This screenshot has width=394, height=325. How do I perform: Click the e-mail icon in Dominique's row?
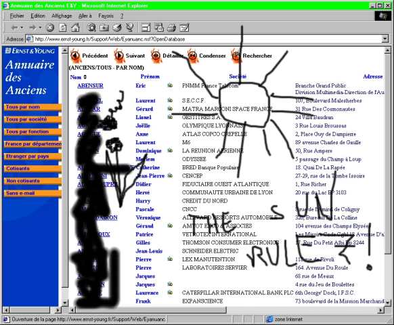pyautogui.click(x=170, y=150)
